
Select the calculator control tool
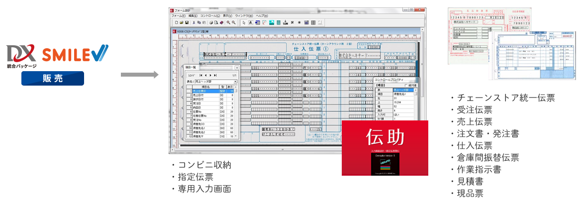pos(279,23)
